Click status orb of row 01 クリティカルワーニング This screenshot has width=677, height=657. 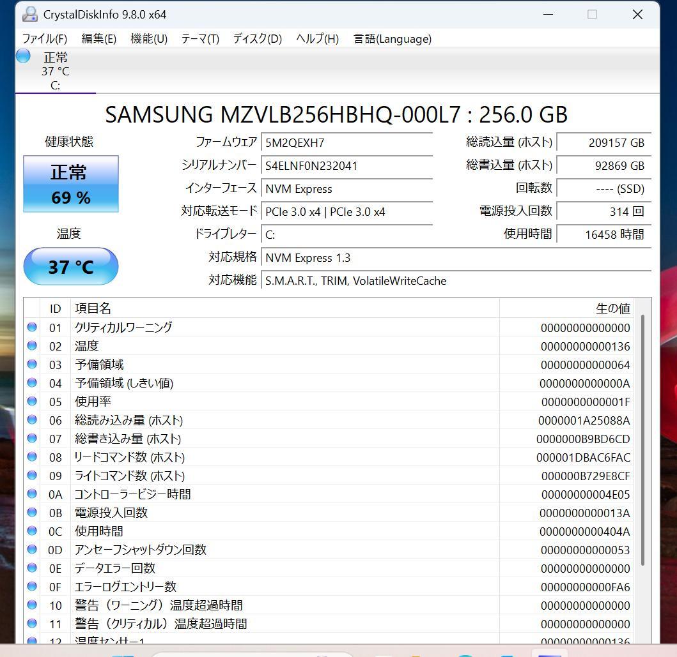(32, 327)
